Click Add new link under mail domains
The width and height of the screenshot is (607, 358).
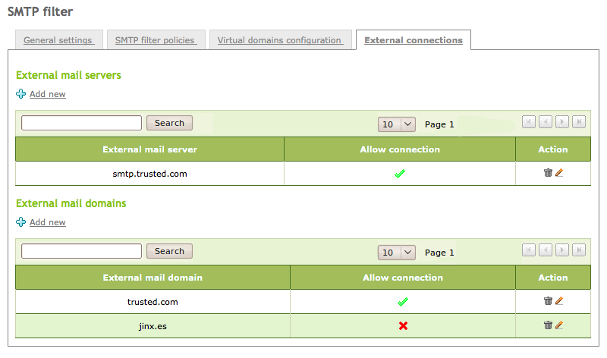[47, 222]
